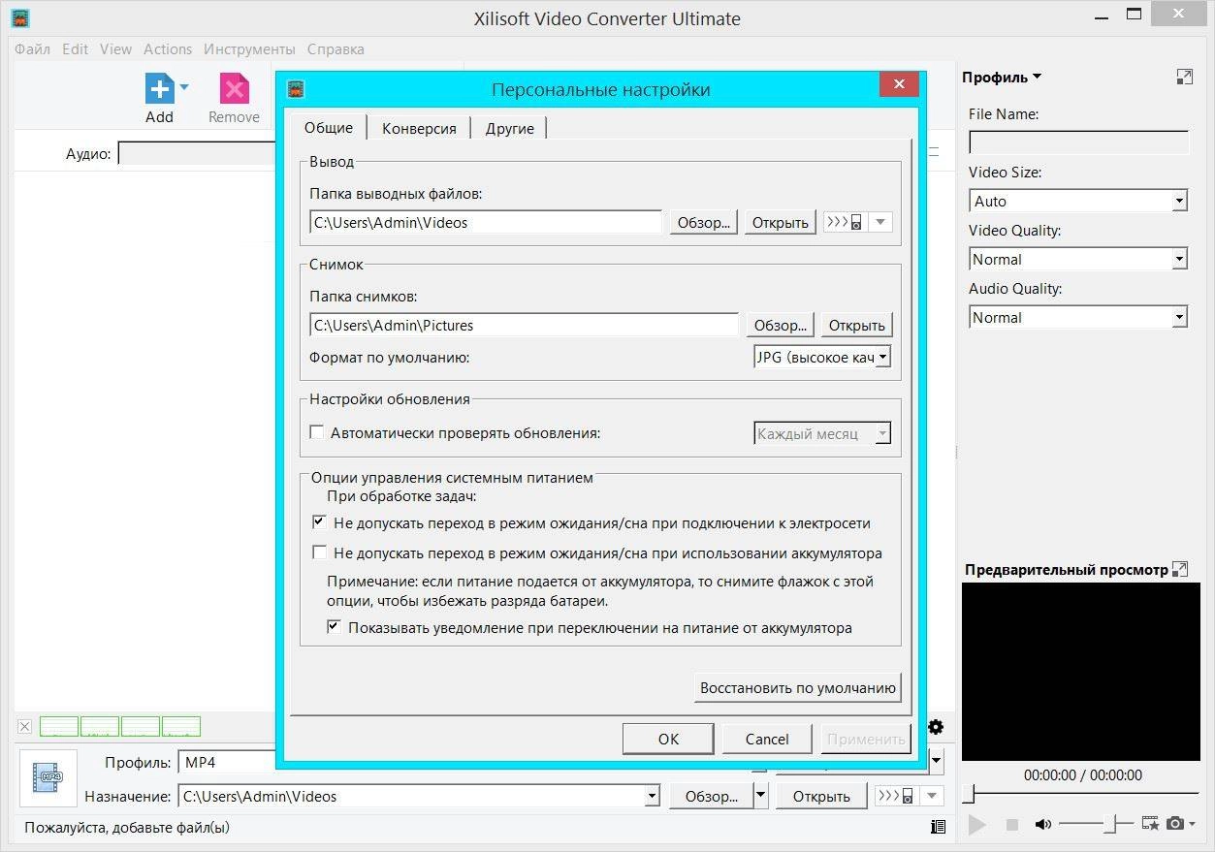Click the device transfer icon in Вывод section

coord(844,222)
